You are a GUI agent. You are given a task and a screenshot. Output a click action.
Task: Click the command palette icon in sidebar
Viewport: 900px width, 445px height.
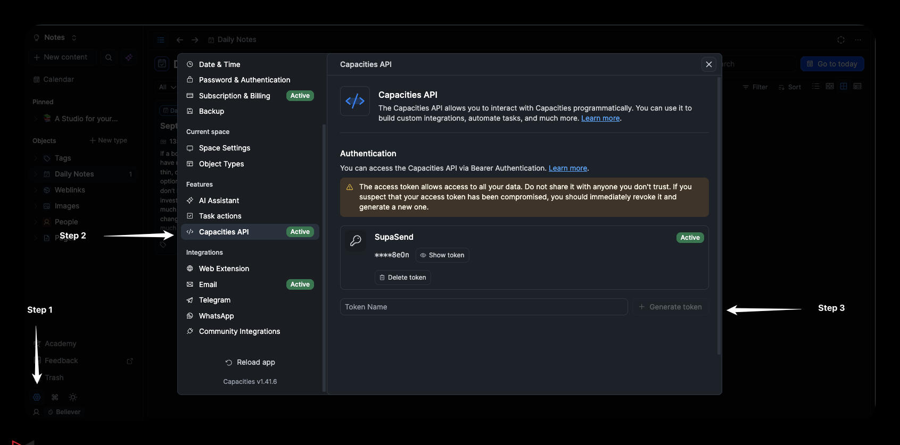tap(55, 397)
